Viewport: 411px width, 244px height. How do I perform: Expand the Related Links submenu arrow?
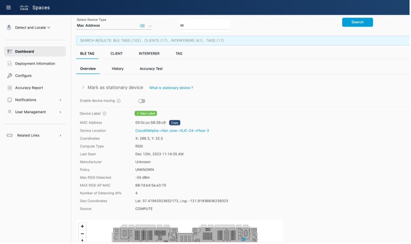(x=60, y=136)
